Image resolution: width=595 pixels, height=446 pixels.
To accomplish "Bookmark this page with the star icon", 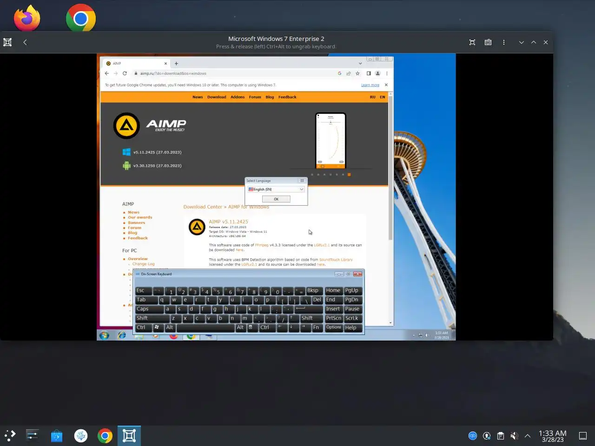I will click(x=357, y=73).
